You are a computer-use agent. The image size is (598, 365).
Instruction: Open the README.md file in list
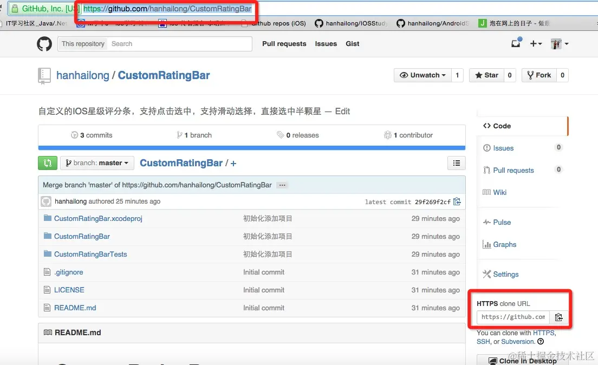coord(75,308)
